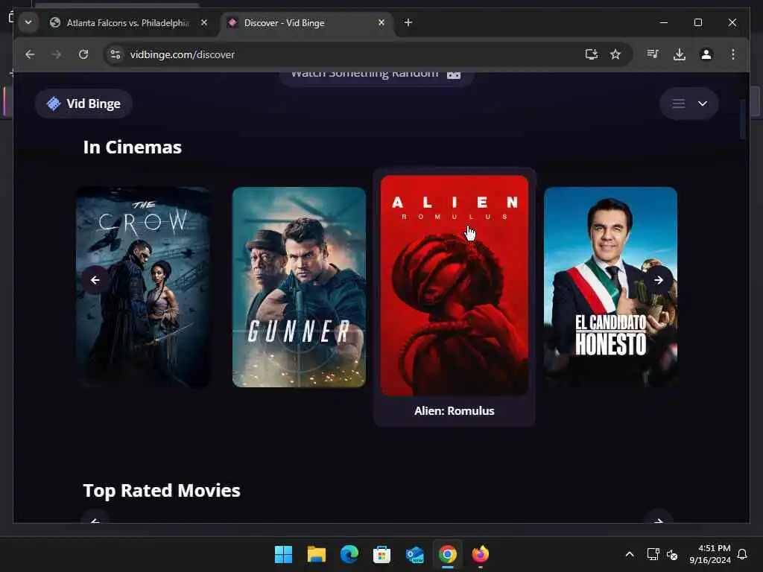Open File Explorer from taskbar

pos(316,554)
